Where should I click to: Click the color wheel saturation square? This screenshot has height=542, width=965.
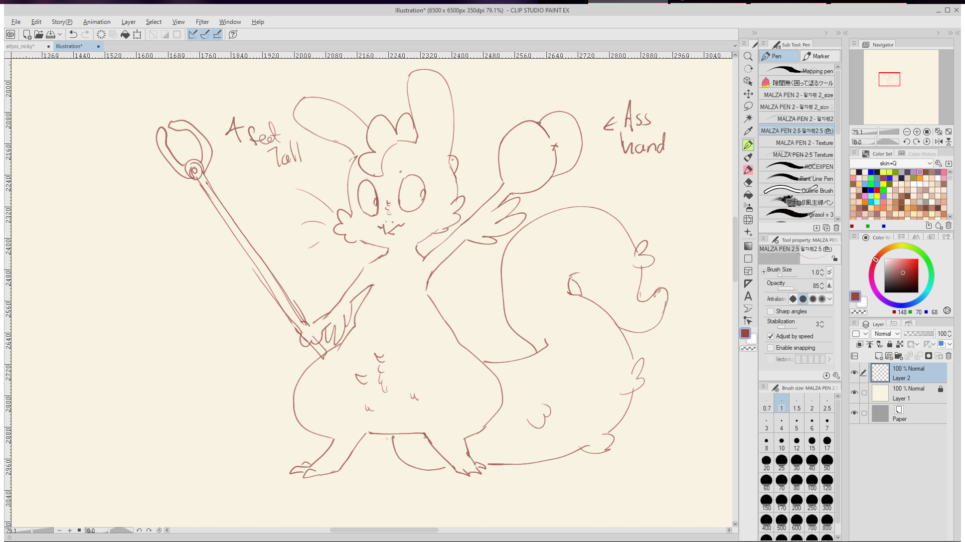pyautogui.click(x=901, y=275)
